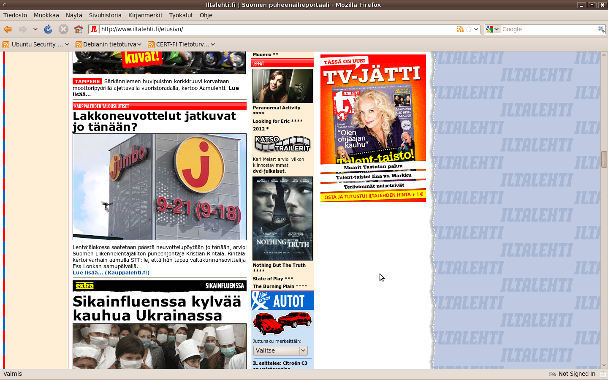Viewport: 608px width, 380px height.
Task: Click the Muumio review link
Action: (266, 54)
